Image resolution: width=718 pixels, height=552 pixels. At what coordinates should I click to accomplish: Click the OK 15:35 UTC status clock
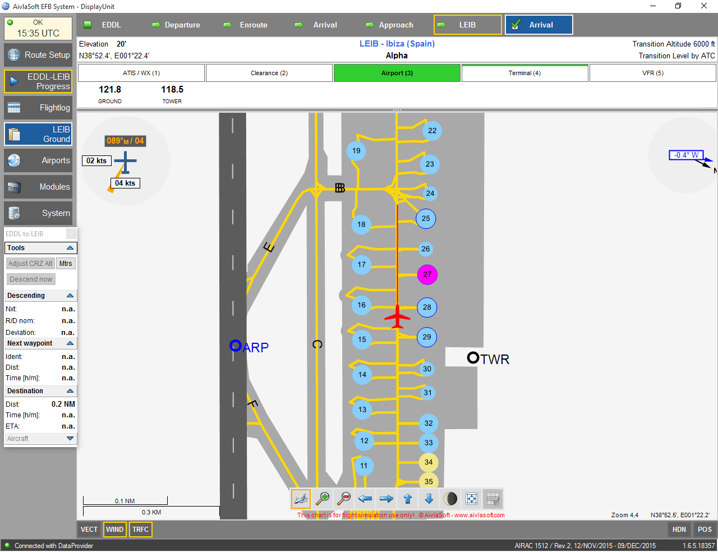(x=38, y=29)
